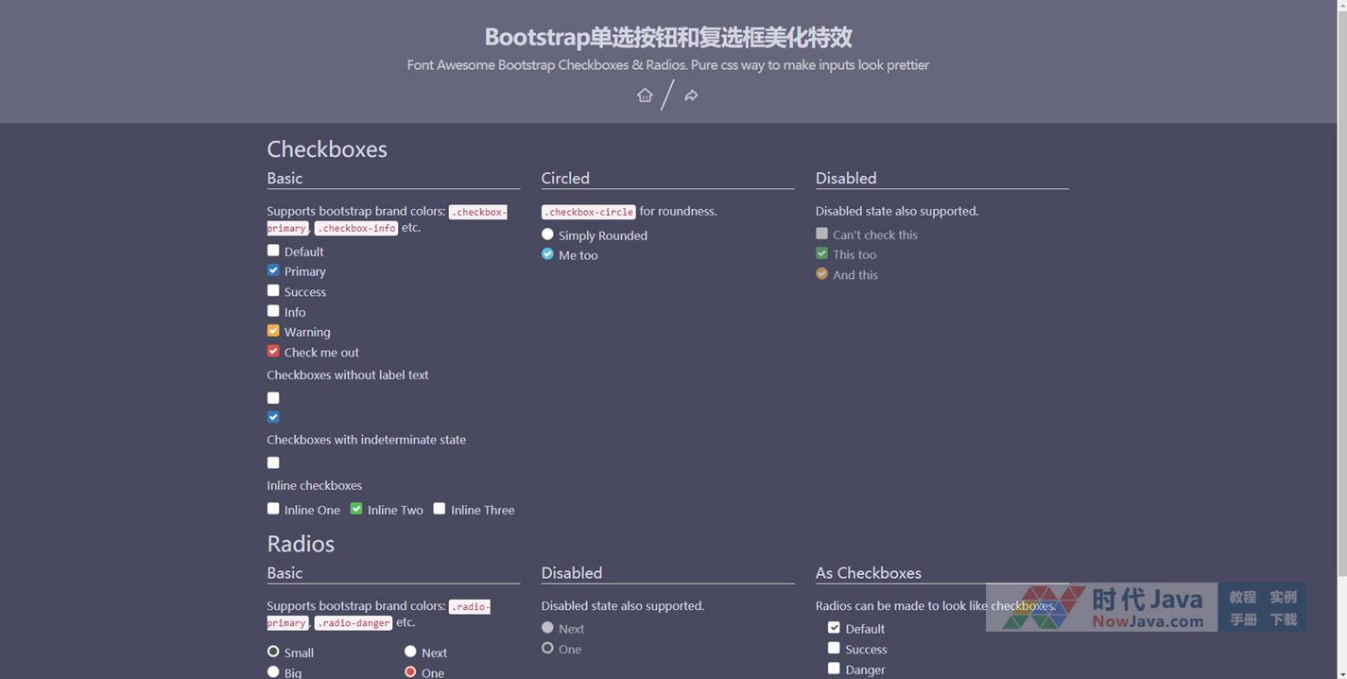Toggle the Me too circled checkbox
This screenshot has width=1347, height=679.
tap(547, 254)
